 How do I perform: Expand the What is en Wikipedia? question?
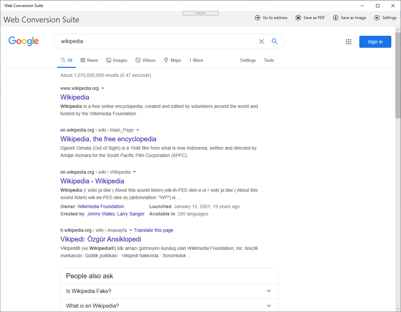pos(169,306)
